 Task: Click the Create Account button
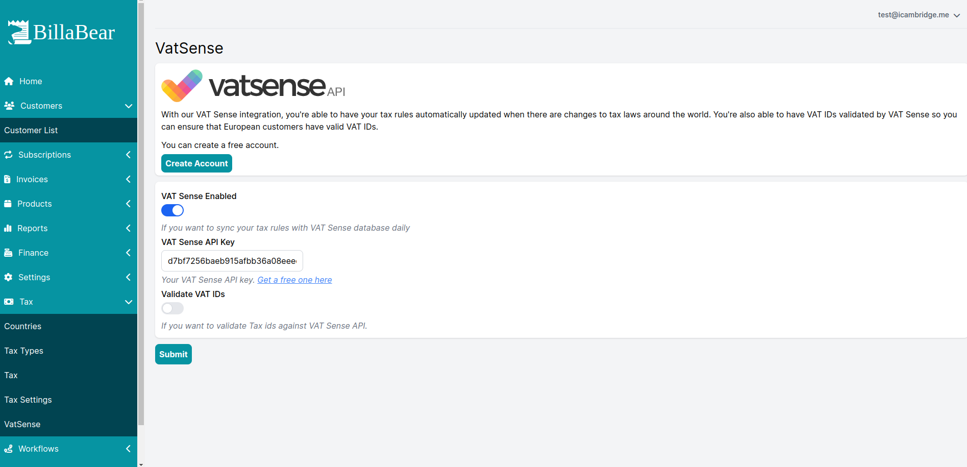tap(196, 163)
